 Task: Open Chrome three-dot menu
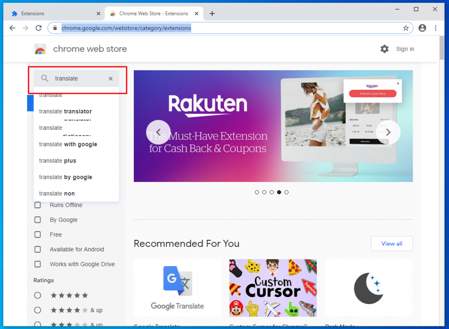[435, 28]
